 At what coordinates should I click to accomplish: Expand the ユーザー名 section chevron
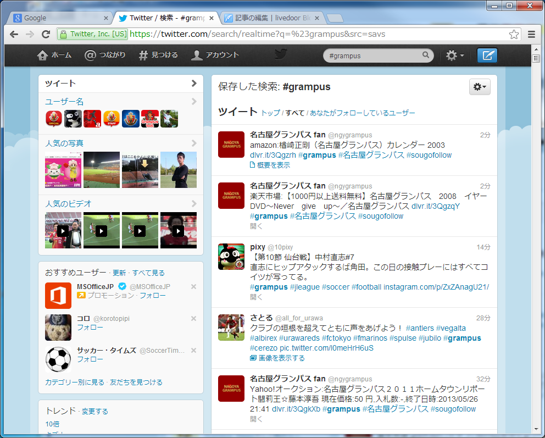194,102
